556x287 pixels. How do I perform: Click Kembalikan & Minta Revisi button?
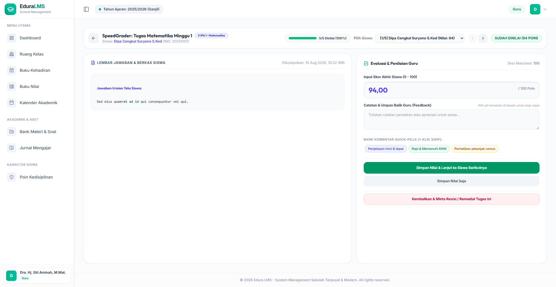[x=451, y=199]
